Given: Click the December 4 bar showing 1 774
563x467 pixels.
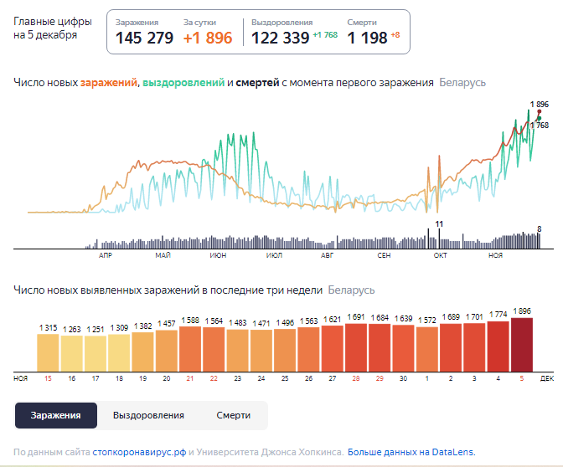Looking at the screenshot, I should click(498, 346).
